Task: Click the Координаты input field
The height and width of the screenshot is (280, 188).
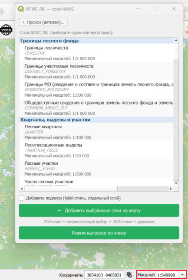Action: [x=104, y=275]
